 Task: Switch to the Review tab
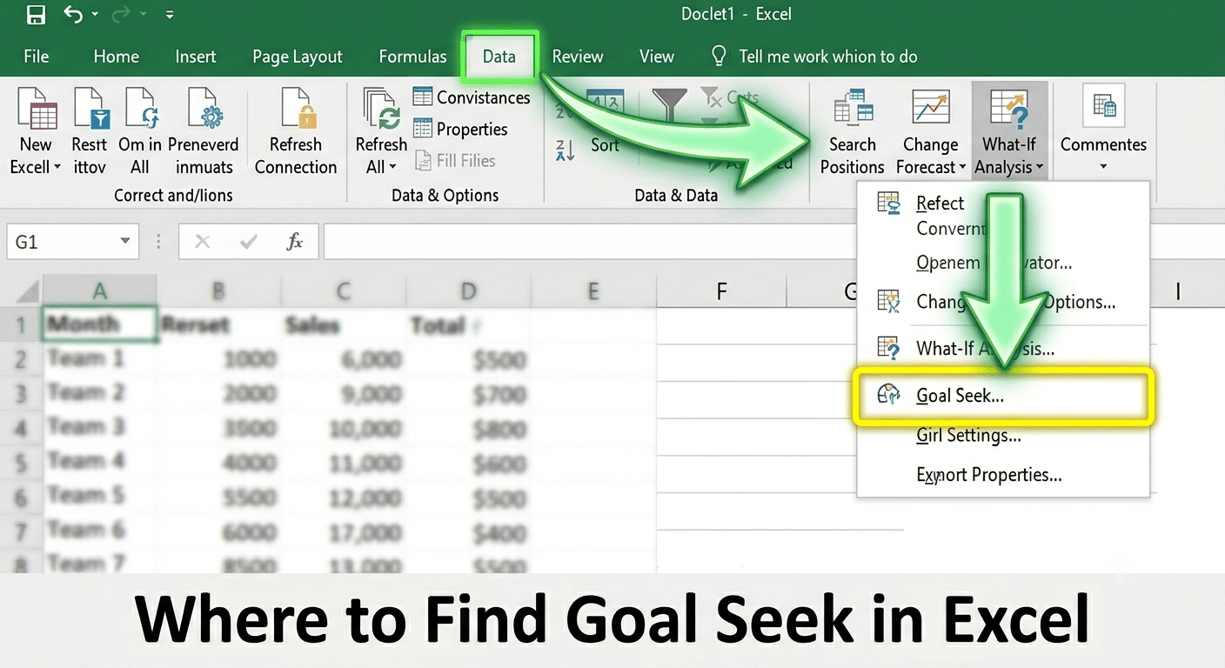578,57
